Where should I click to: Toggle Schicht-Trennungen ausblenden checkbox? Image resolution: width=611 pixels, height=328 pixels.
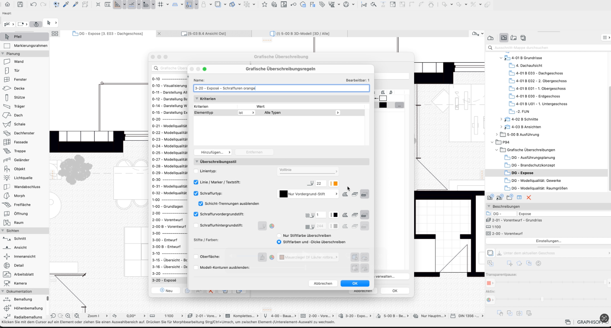(x=201, y=204)
